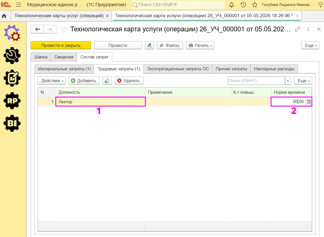324x237 pixels.
Task: Open the Материальные затраты (1) tab
Action: click(65, 69)
